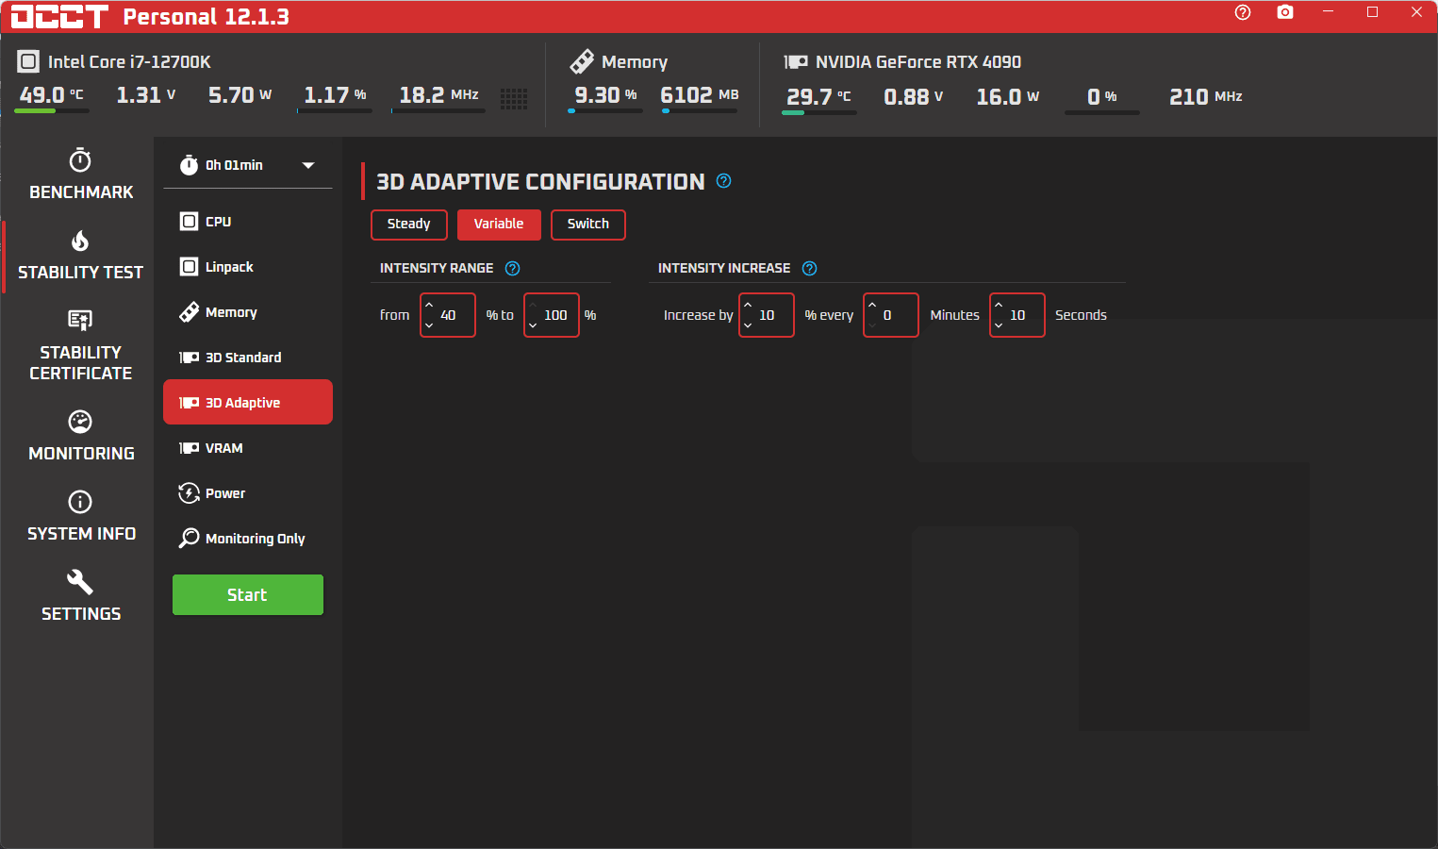
Task: Select the VRAM test
Action: [x=248, y=448]
